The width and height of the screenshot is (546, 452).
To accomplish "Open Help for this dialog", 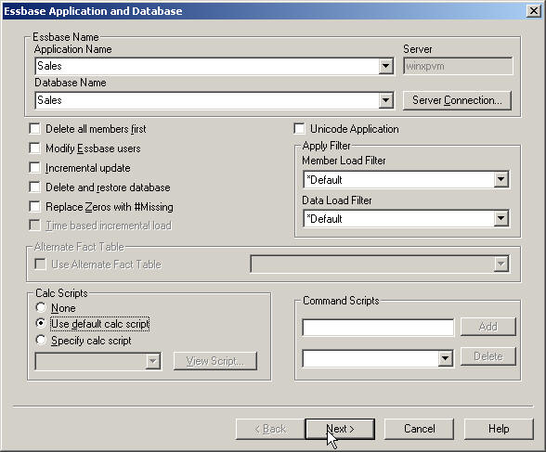I will click(x=499, y=429).
